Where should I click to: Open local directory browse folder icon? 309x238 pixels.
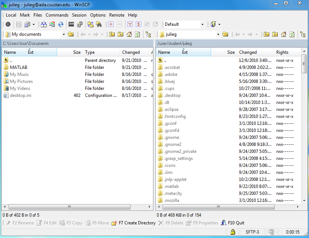(x=71, y=34)
